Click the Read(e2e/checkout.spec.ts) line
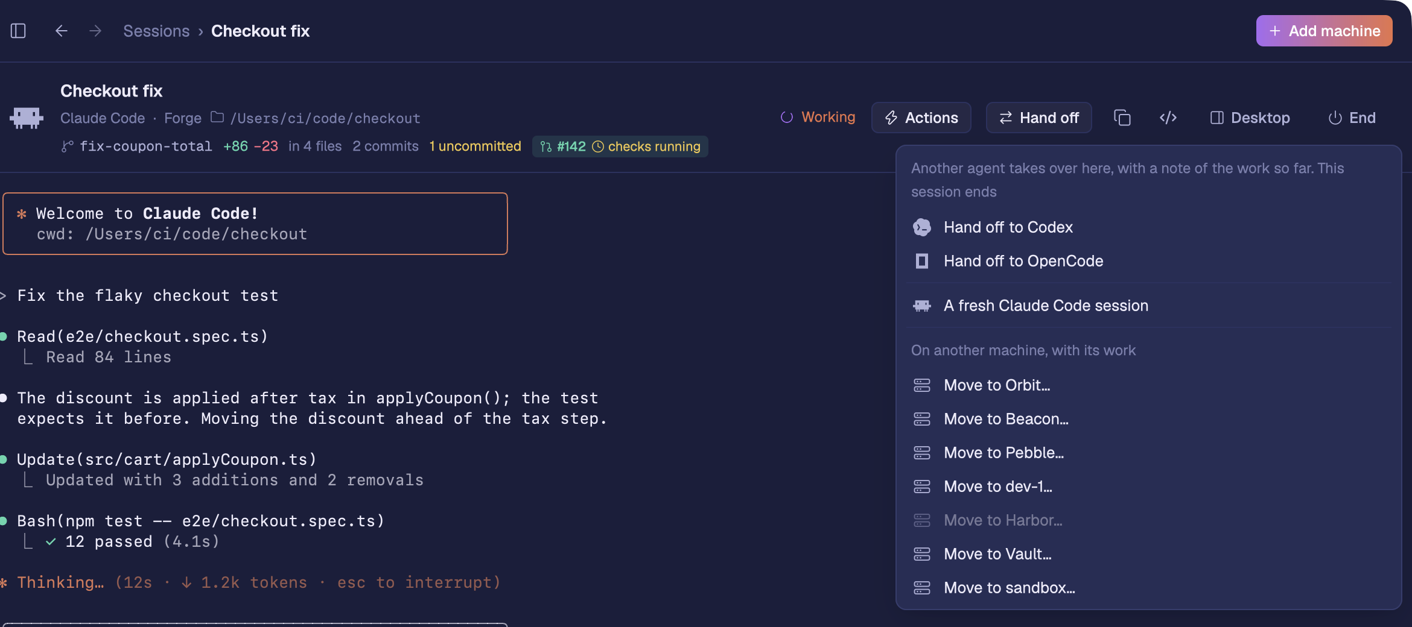 tap(142, 336)
